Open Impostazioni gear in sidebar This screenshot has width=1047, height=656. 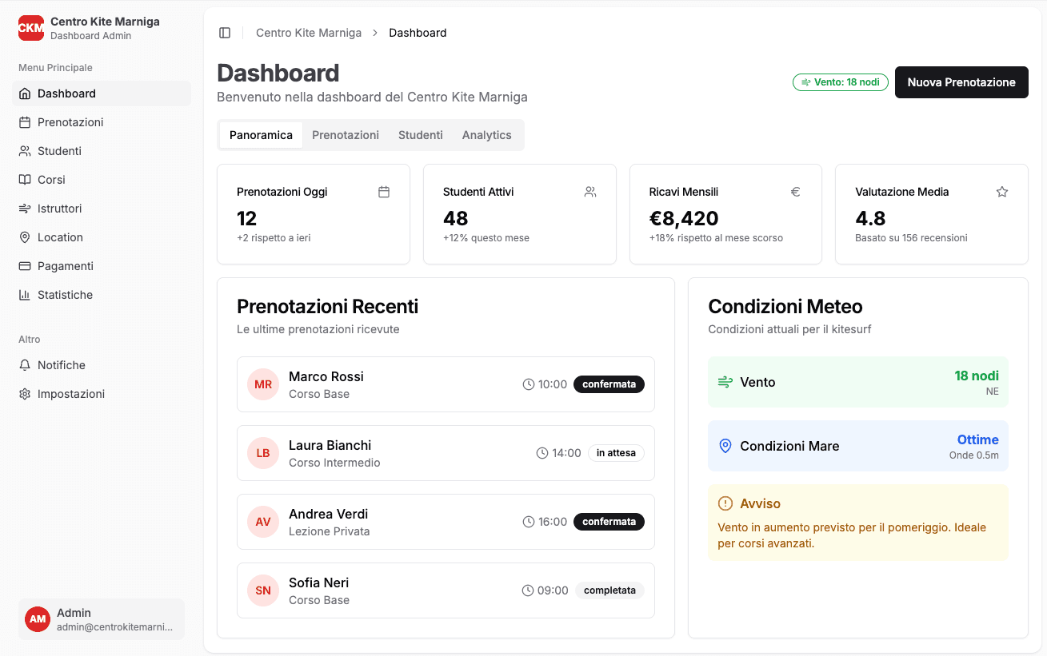click(x=25, y=394)
